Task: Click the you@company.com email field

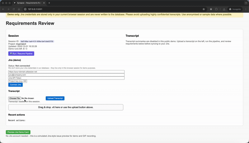Action: pos(66,75)
